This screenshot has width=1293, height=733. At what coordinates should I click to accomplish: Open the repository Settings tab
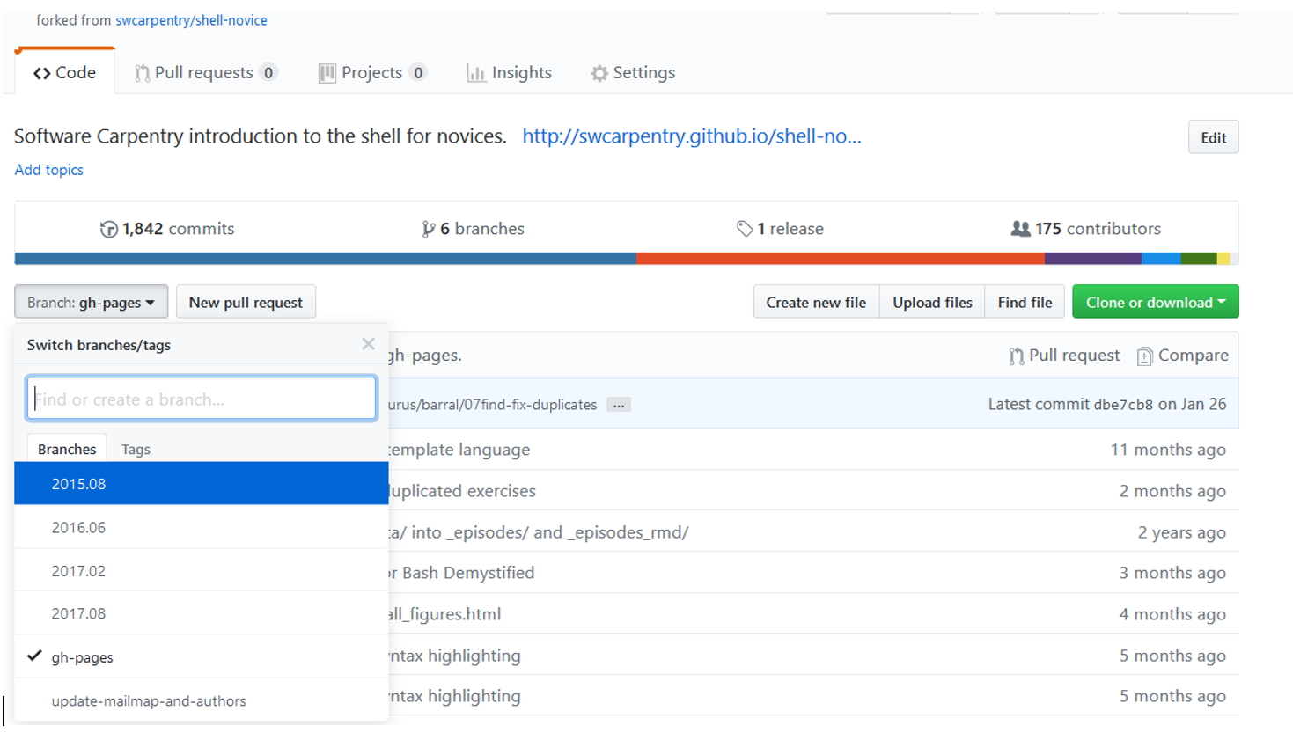634,73
